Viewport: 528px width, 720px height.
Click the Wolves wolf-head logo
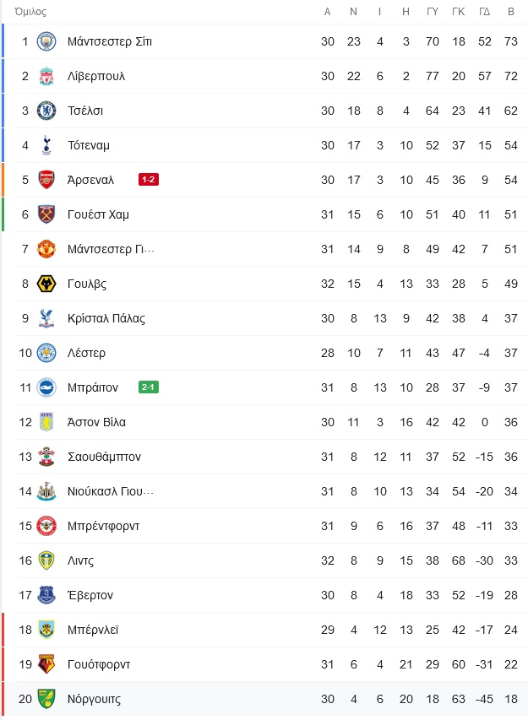tap(46, 284)
